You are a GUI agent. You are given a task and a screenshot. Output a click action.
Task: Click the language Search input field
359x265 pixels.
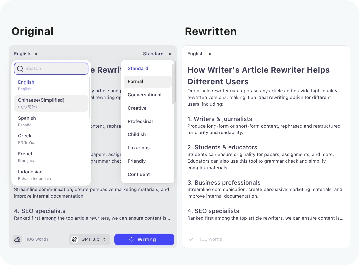tap(53, 68)
